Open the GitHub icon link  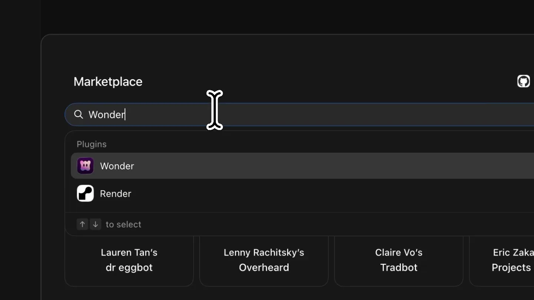pyautogui.click(x=523, y=81)
